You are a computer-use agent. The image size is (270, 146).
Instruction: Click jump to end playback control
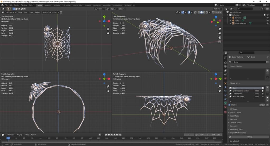click(x=120, y=135)
